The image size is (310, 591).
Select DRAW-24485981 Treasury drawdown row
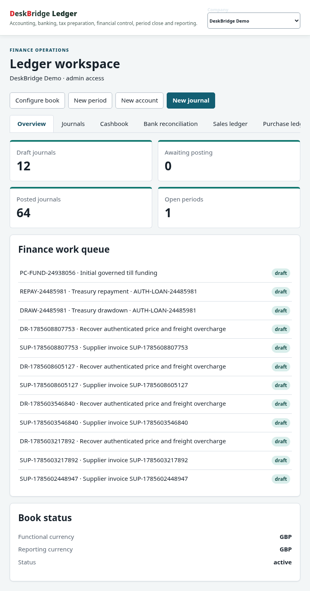click(155, 310)
